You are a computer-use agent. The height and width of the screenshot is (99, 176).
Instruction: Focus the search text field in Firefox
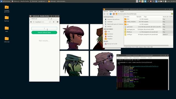coord(44,28)
